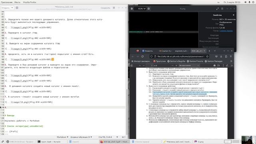
Task: Open Приступим bookmark
Action: 159,61
